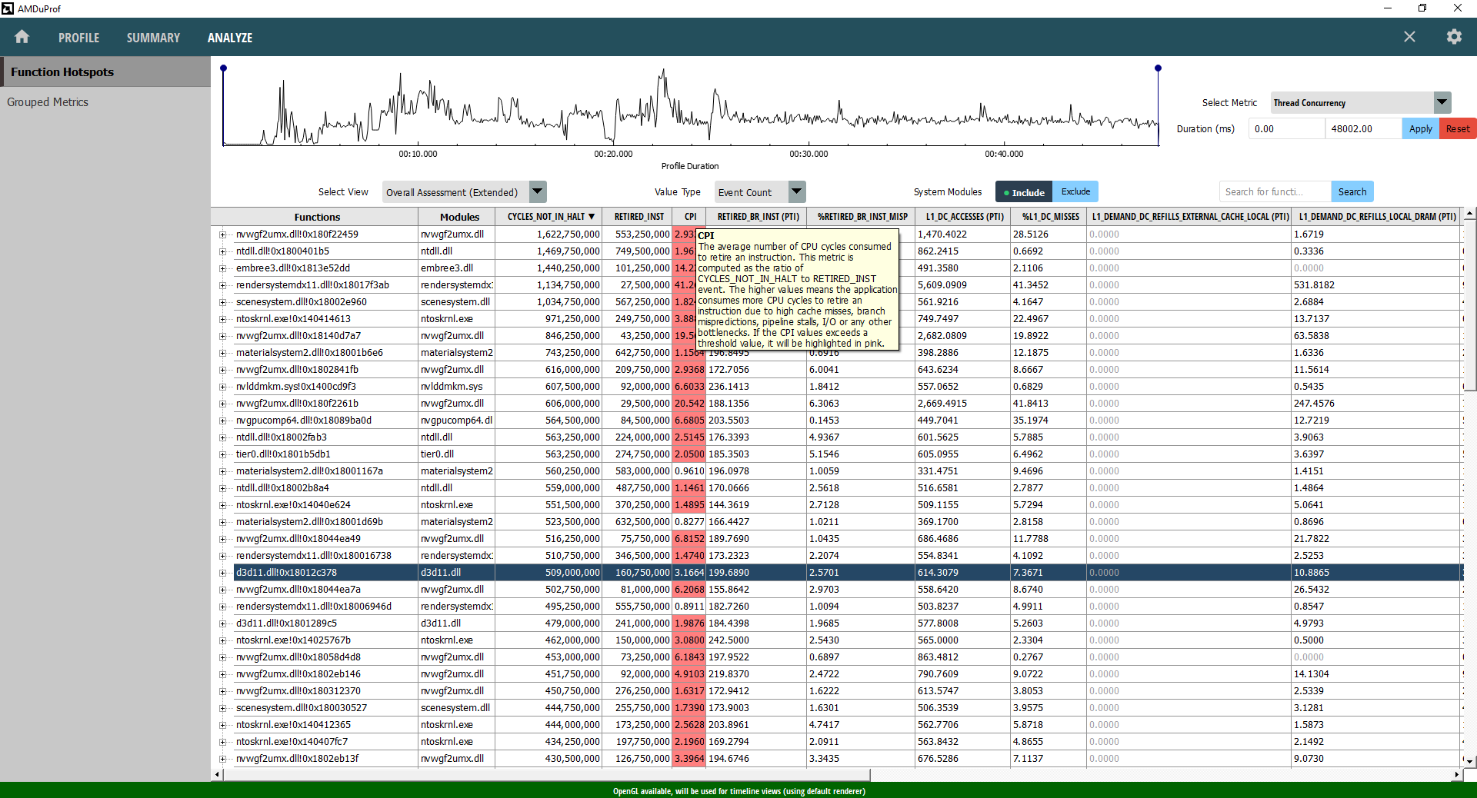
Task: Expand row rendersystemdx11.dll!0x18017f3ab
Action: (x=223, y=285)
